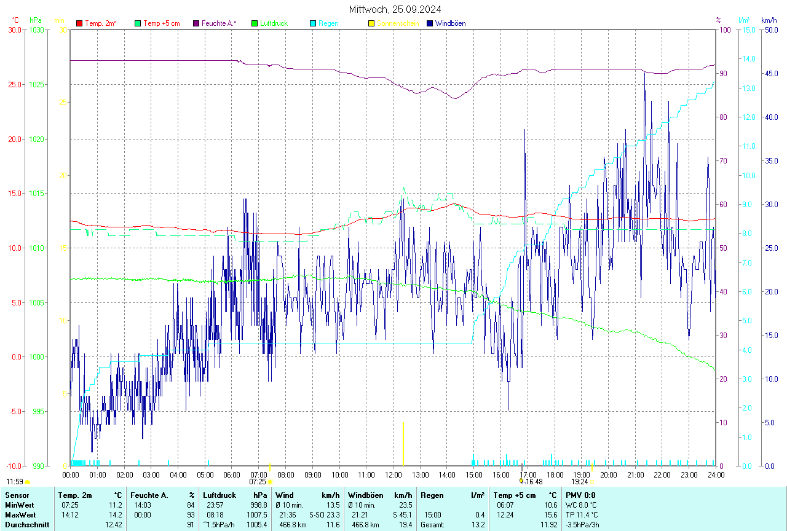This screenshot has height=531, width=787.
Task: Click the maximum pressure value 1007.5
Action: coord(256,514)
